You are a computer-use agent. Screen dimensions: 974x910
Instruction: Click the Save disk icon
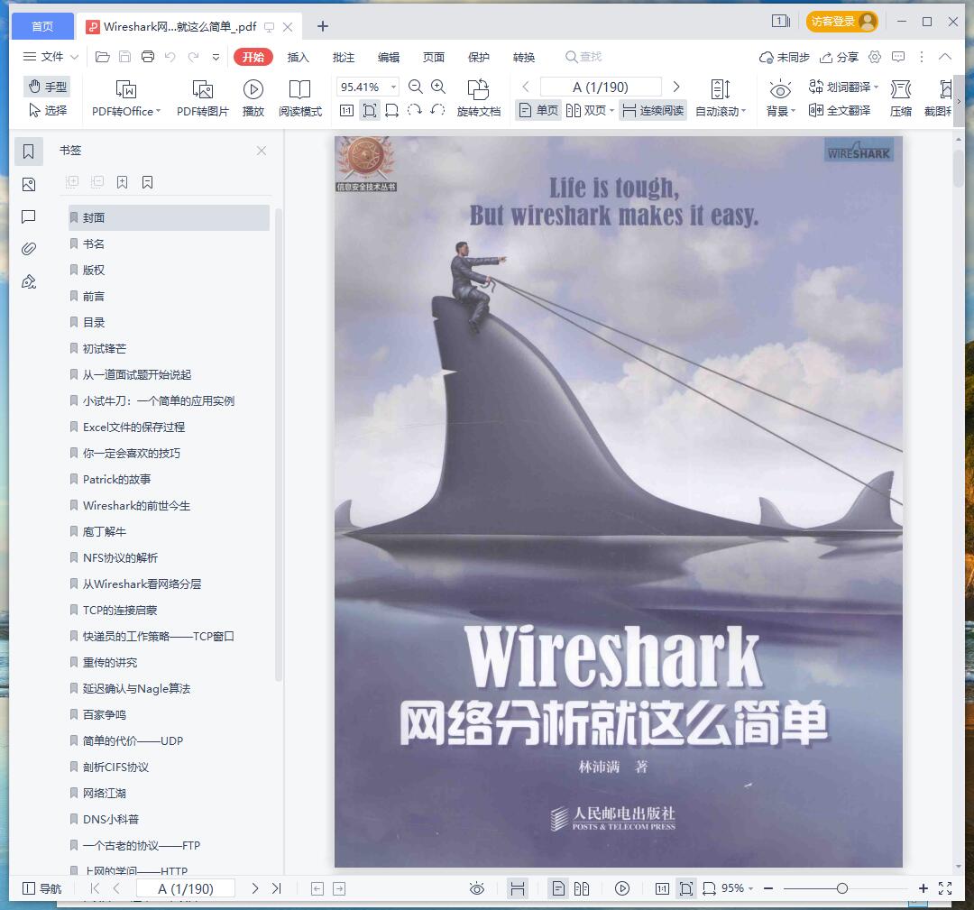point(124,57)
